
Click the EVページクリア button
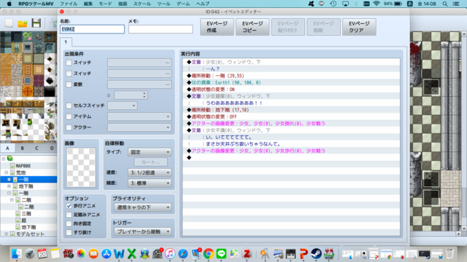(359, 27)
